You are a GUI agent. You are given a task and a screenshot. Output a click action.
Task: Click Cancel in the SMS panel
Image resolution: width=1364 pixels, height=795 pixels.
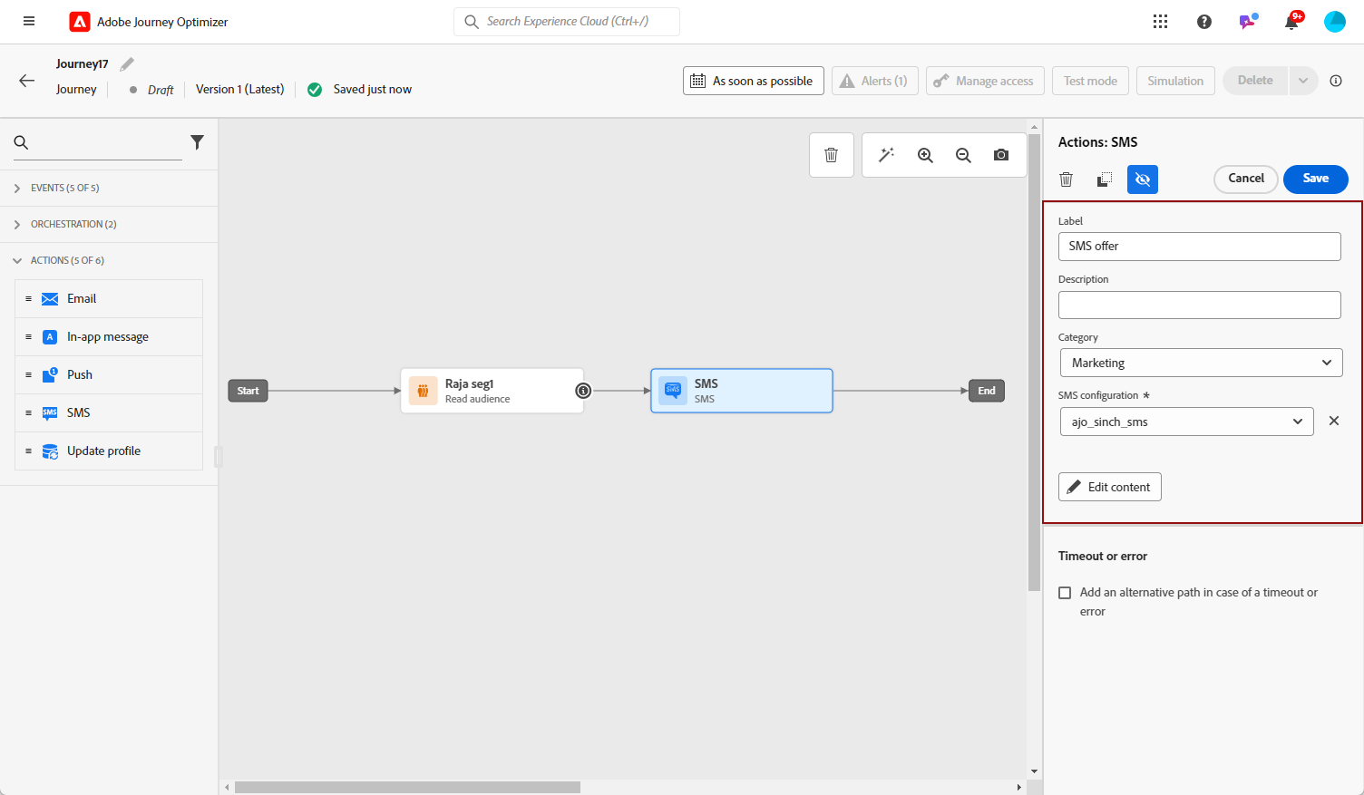[1246, 179]
